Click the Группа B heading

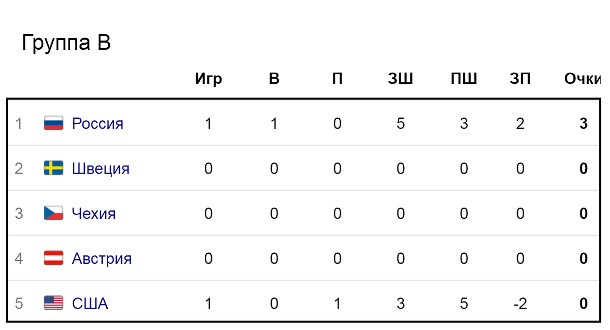pos(66,44)
